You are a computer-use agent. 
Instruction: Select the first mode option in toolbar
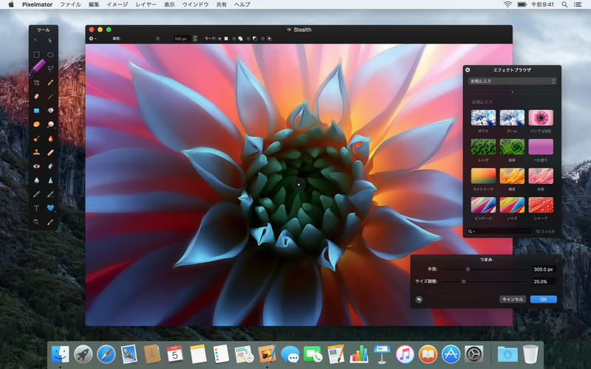point(226,38)
